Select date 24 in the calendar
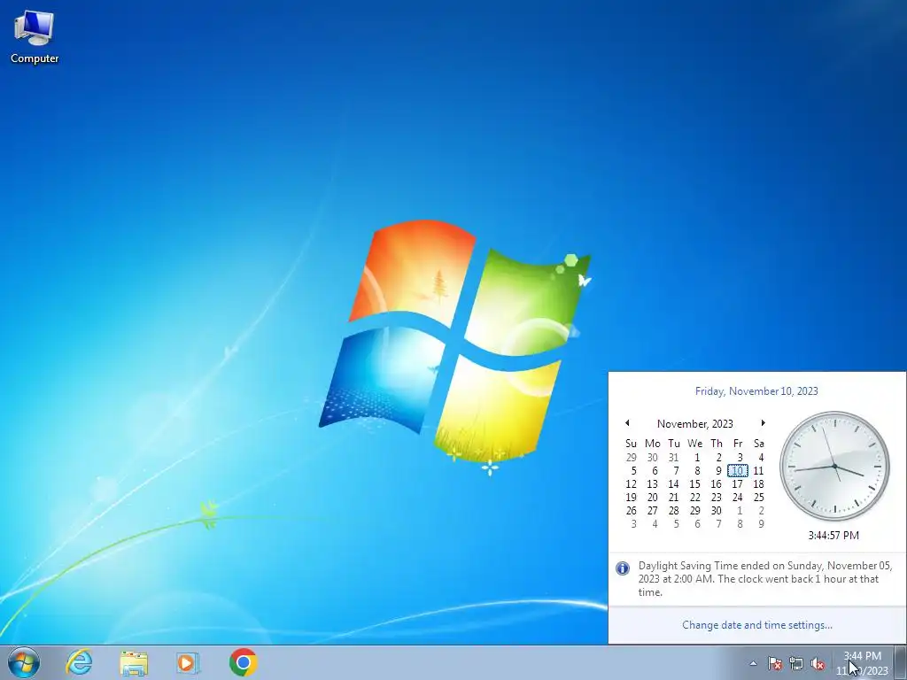 tap(738, 498)
